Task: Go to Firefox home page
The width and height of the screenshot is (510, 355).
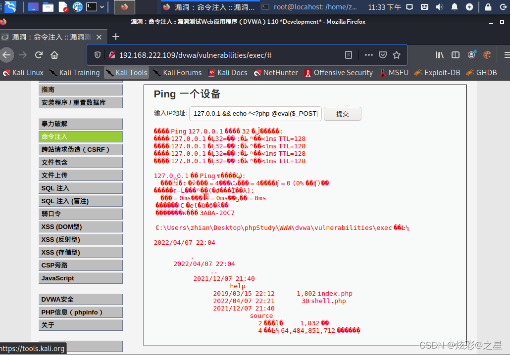Action: click(x=54, y=55)
